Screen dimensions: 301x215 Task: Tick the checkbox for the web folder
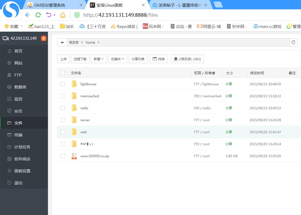click(63, 132)
